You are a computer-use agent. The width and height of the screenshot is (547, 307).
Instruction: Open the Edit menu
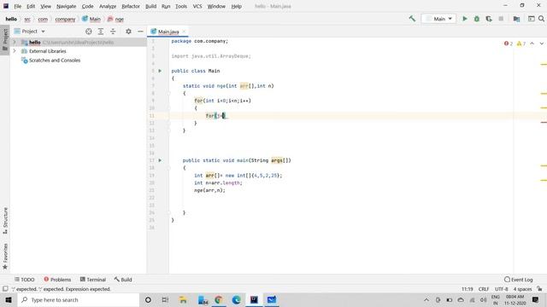click(31, 6)
